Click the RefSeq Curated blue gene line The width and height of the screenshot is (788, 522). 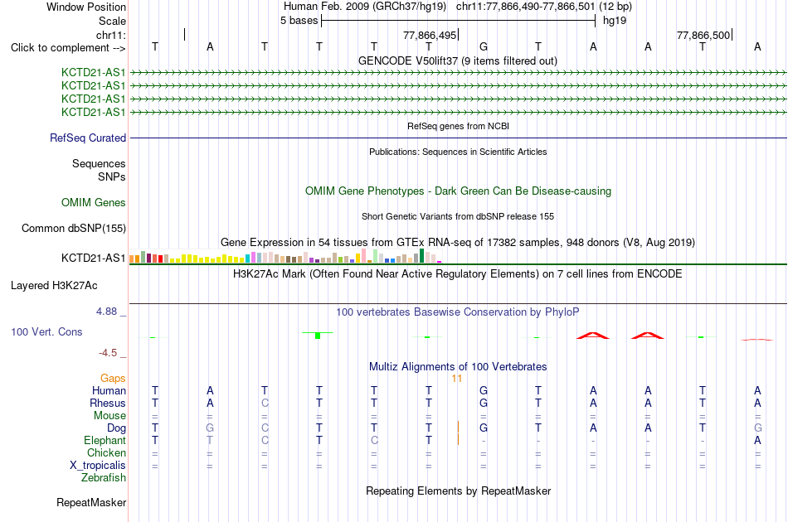[458, 138]
